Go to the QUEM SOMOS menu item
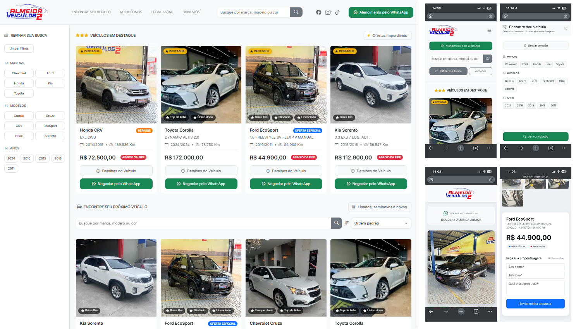The height and width of the screenshot is (329, 576). tap(131, 12)
